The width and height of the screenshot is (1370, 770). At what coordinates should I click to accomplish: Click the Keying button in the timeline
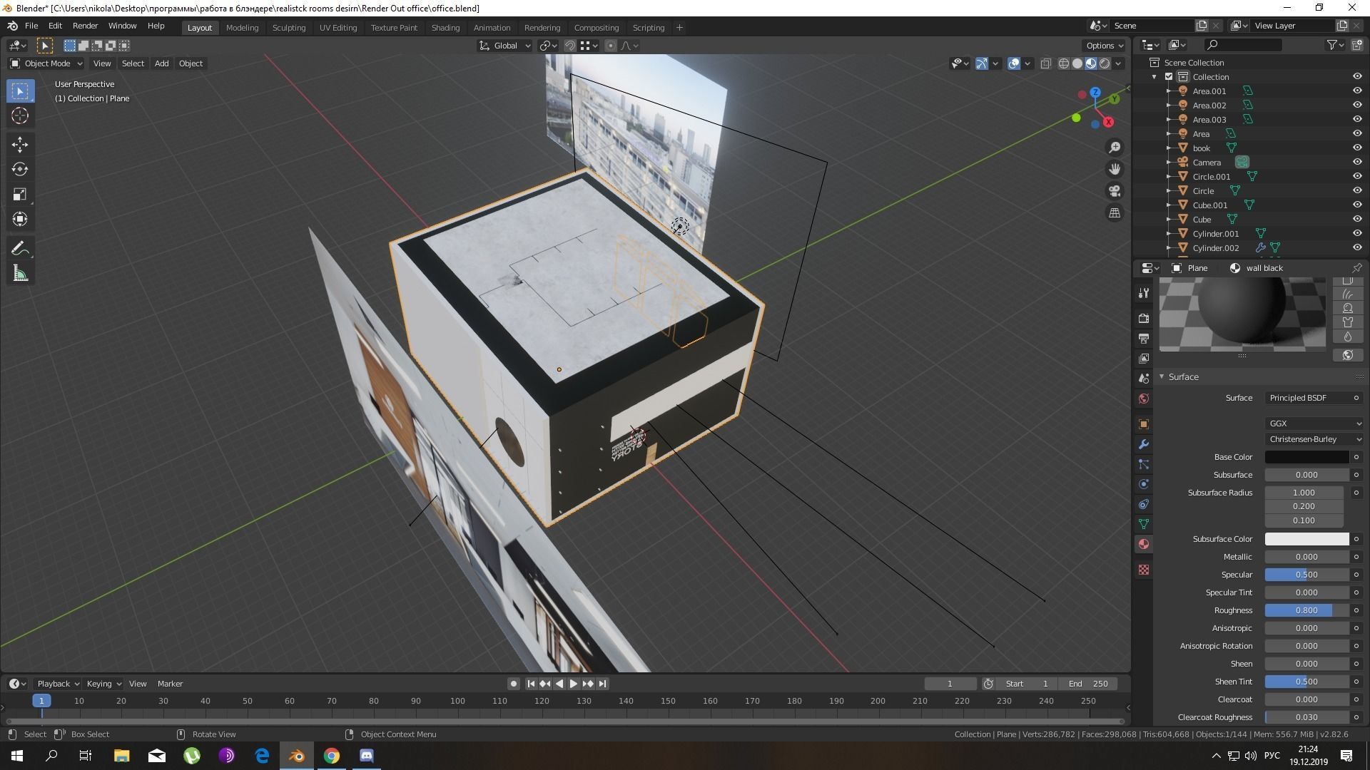(x=103, y=684)
